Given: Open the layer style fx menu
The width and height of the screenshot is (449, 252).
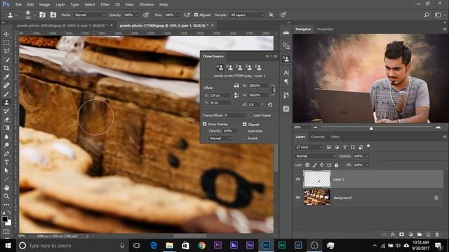Looking at the screenshot, I should click(x=393, y=234).
